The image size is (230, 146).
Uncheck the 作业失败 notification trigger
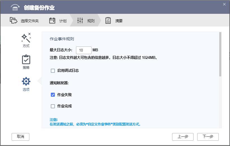click(53, 95)
